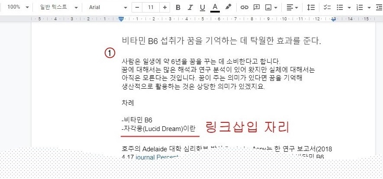Decrease font size with minus button
Screen dimensions: 383x179
137,7
